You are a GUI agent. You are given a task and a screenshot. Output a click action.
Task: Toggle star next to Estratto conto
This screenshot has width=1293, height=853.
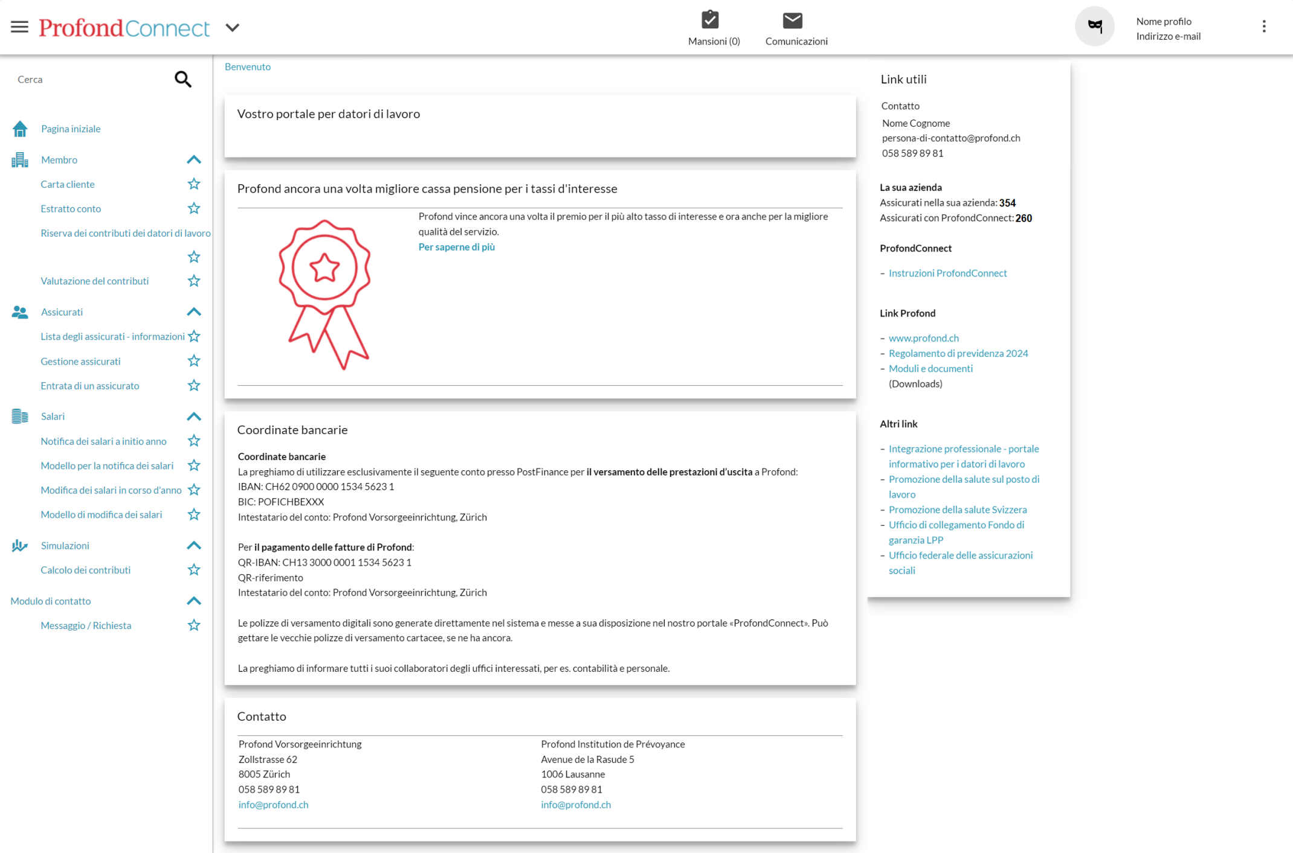coord(193,208)
